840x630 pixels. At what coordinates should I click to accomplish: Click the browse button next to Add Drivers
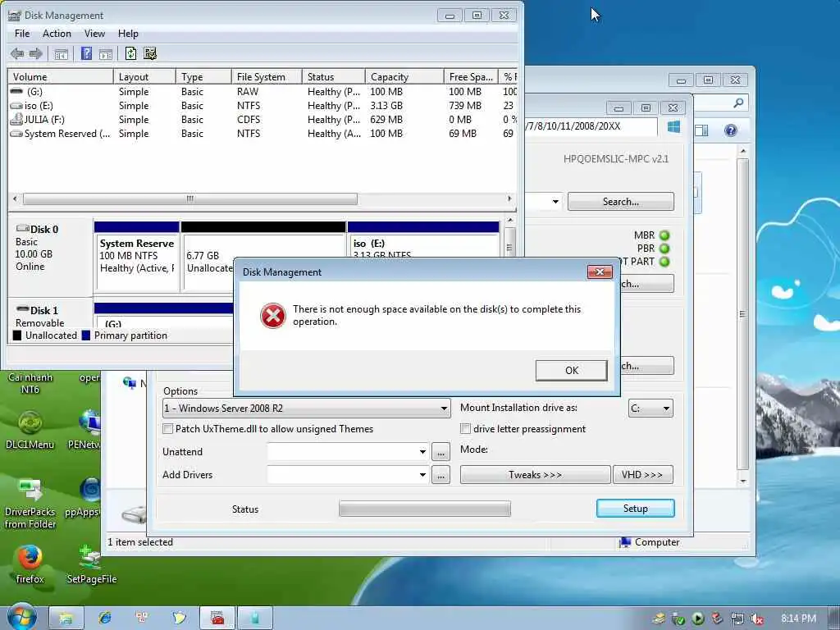click(441, 475)
